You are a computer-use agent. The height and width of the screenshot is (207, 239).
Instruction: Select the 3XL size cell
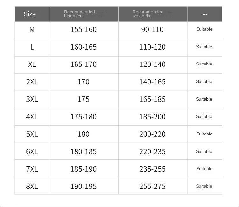(x=32, y=99)
